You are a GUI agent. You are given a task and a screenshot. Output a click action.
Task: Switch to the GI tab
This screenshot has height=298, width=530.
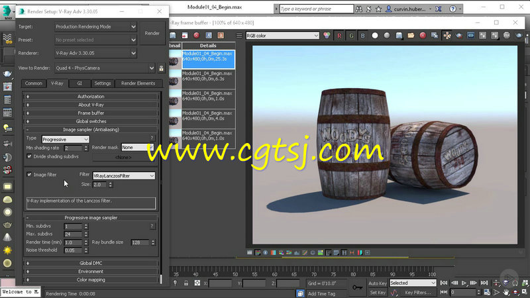pyautogui.click(x=79, y=83)
